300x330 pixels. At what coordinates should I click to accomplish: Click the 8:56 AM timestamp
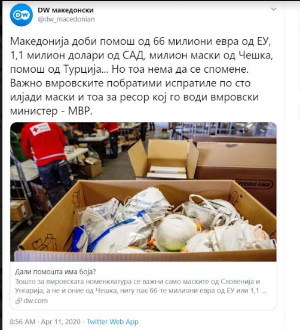click(x=23, y=322)
